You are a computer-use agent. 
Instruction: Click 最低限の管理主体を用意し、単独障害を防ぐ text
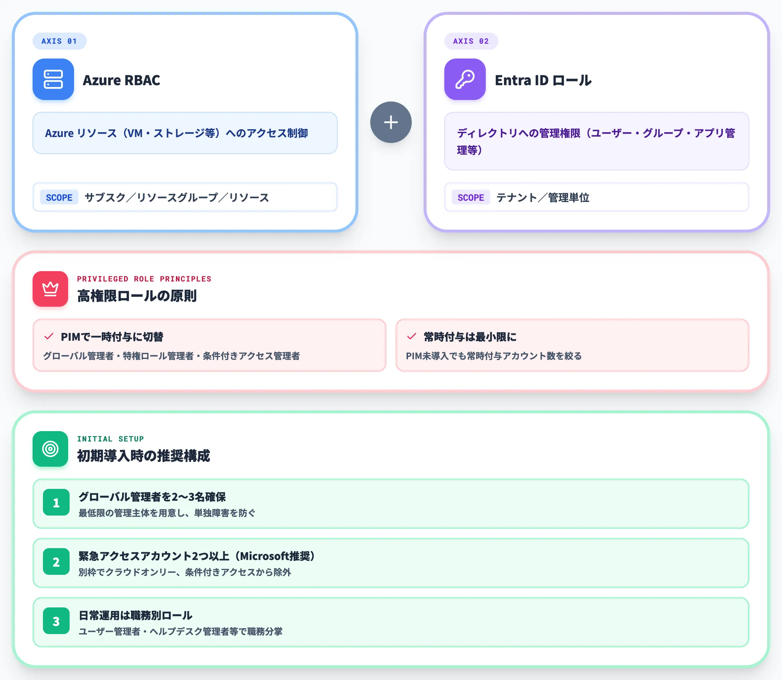coord(167,513)
